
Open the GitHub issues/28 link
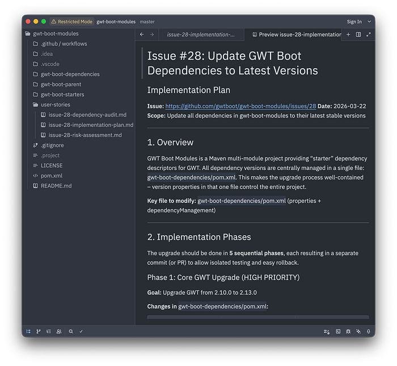click(x=240, y=106)
